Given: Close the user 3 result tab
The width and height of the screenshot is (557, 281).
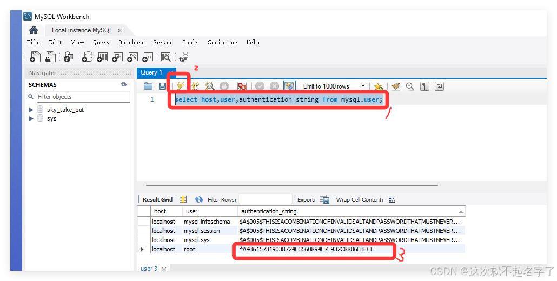Looking at the screenshot, I should pyautogui.click(x=164, y=269).
